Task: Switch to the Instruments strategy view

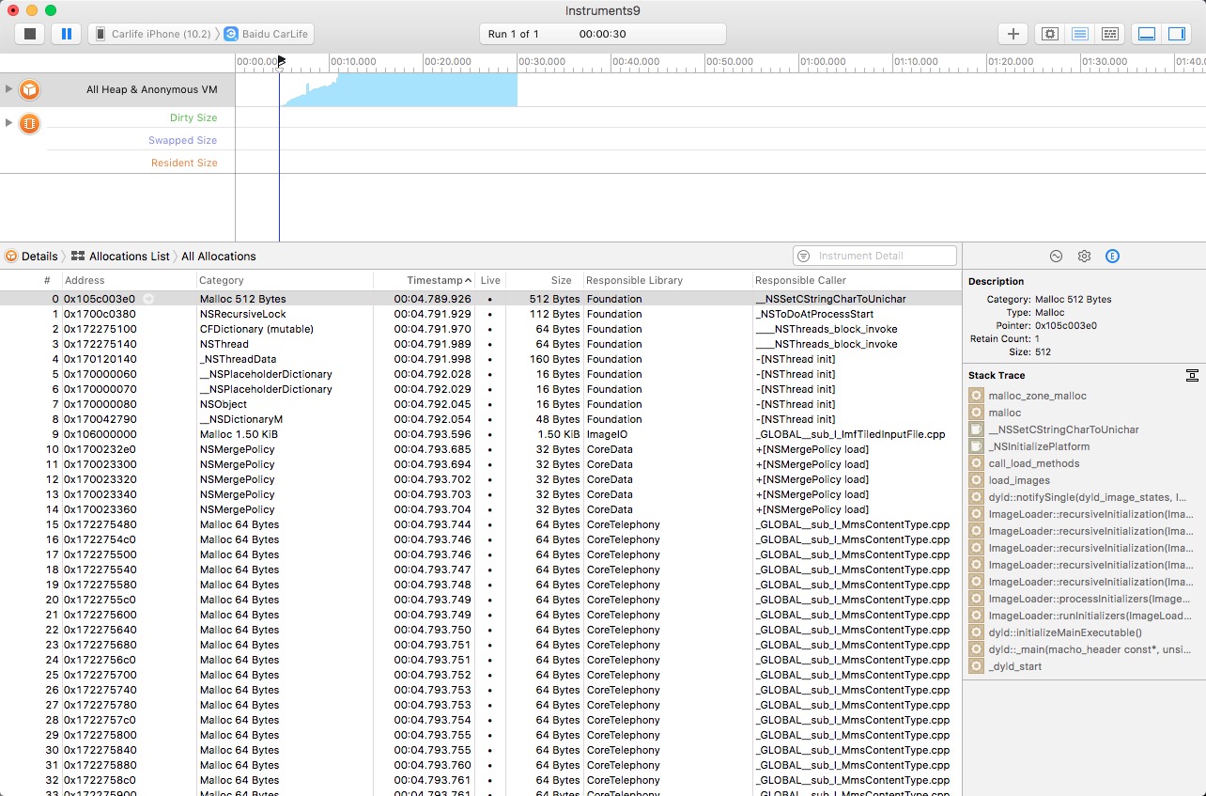Action: pyautogui.click(x=1080, y=34)
